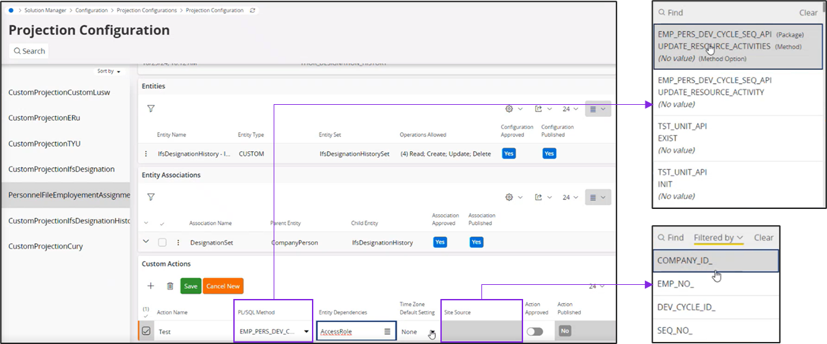Click the plus icon to add custom action
Screen dimensions: 827x344
151,286
